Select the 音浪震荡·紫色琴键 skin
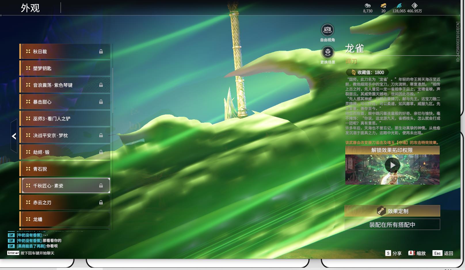The height and width of the screenshot is (270, 465). point(65,85)
